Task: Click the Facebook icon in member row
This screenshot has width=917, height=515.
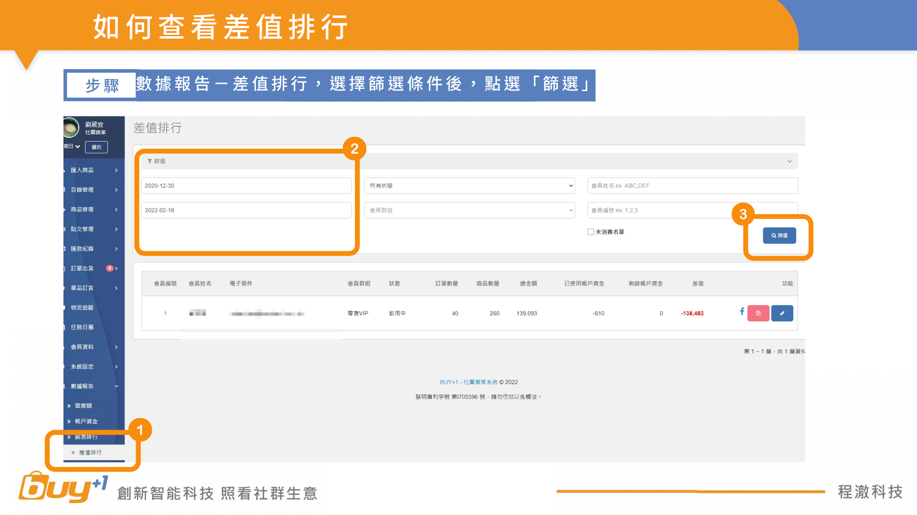Action: click(742, 311)
